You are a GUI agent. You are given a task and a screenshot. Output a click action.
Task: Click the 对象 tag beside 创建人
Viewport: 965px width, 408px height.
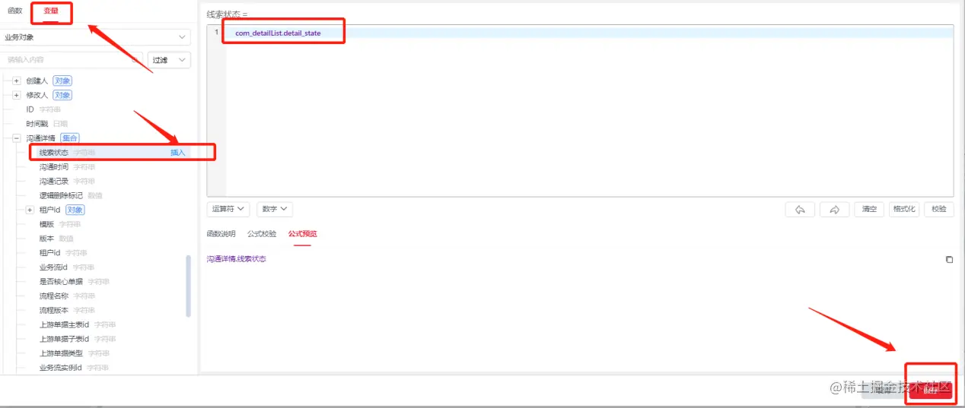point(62,81)
